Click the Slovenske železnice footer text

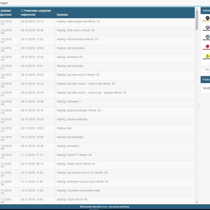pos(105,207)
